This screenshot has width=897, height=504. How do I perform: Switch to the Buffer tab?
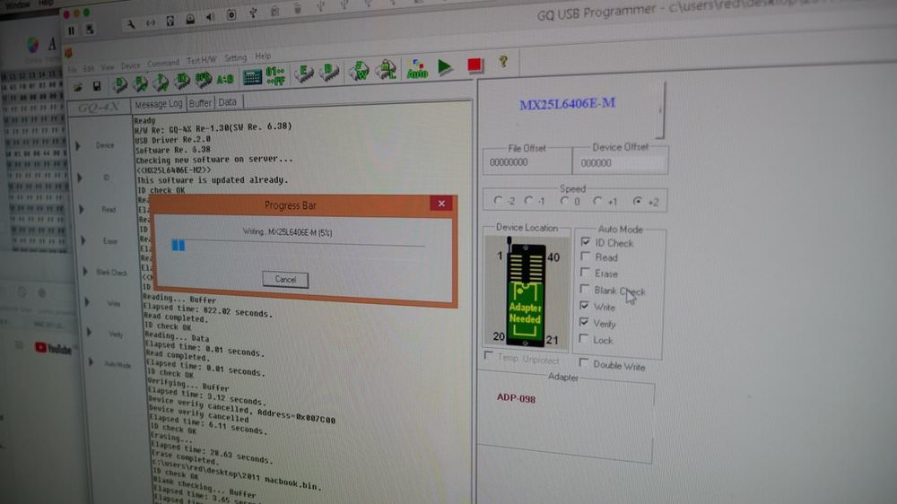point(200,103)
